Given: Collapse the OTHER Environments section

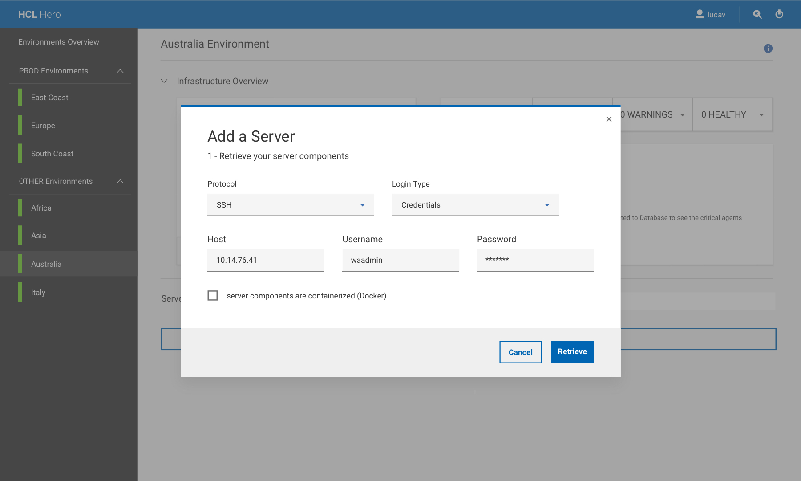Looking at the screenshot, I should 120,181.
